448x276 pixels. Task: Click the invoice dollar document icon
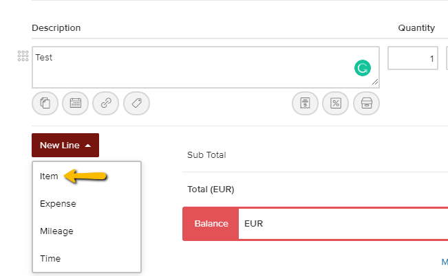click(305, 104)
